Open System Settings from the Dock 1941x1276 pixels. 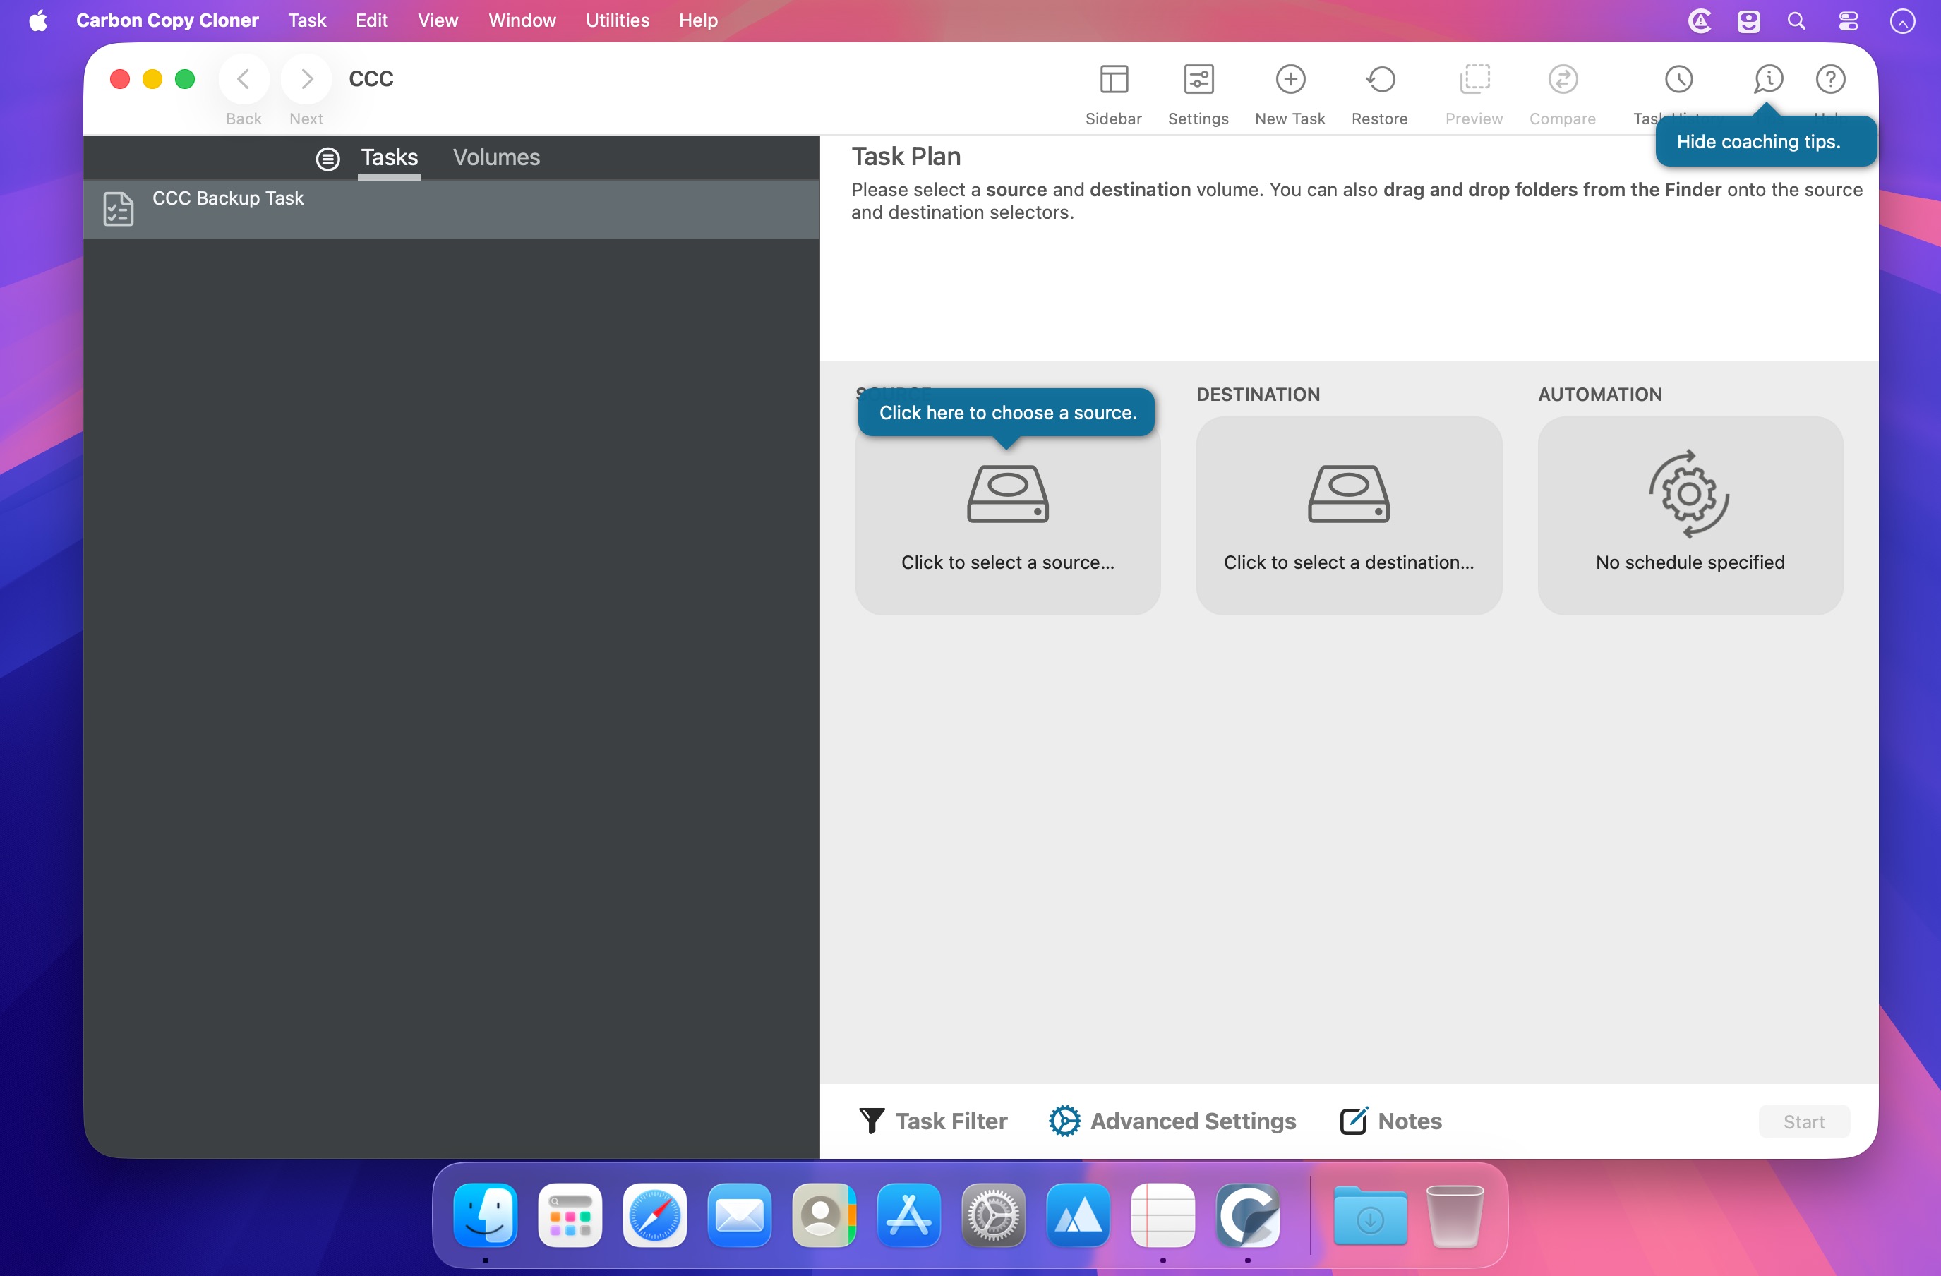(993, 1215)
